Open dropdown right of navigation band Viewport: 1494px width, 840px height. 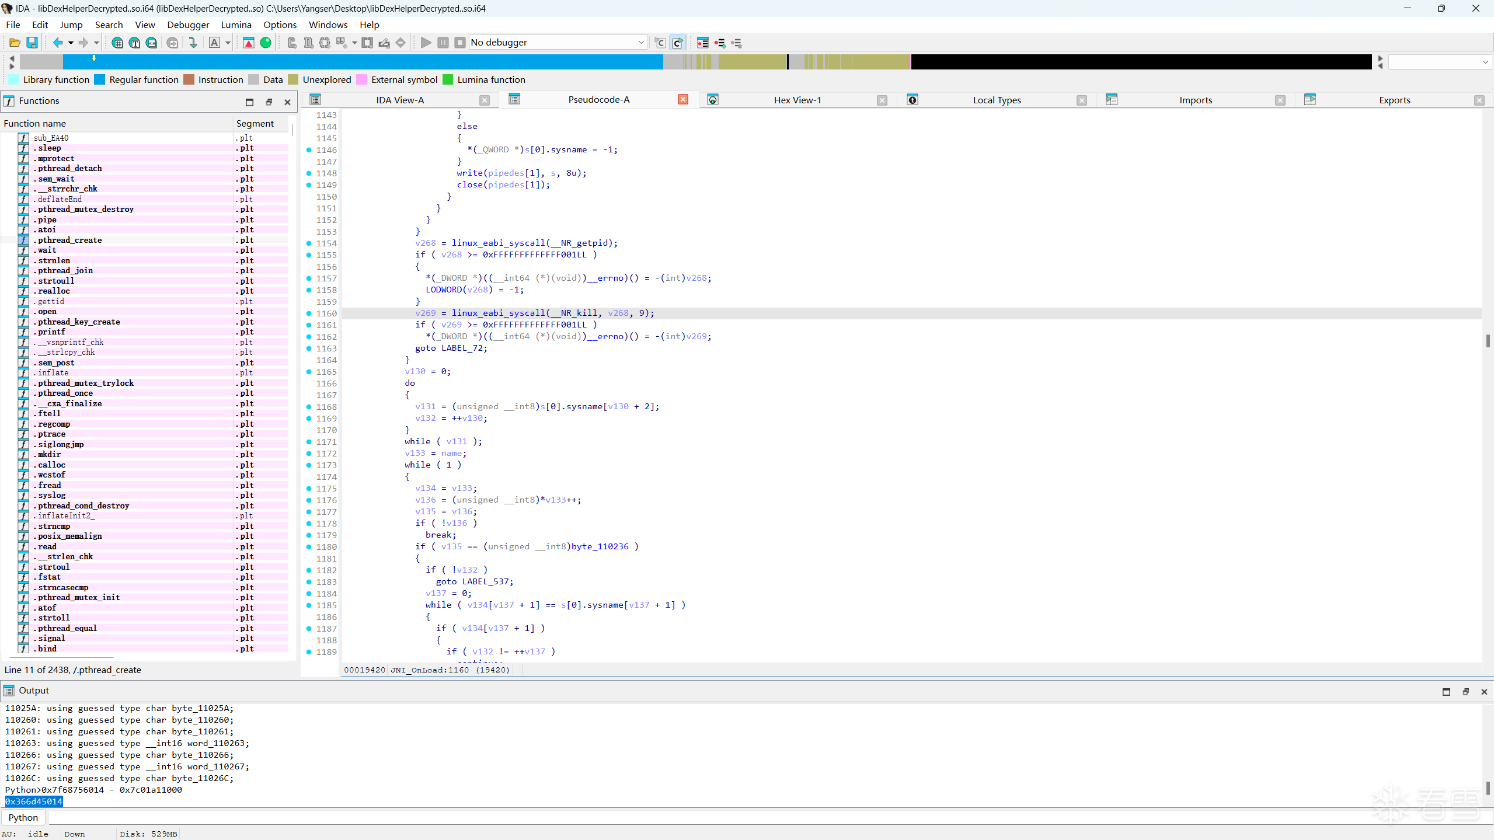pos(1485,62)
